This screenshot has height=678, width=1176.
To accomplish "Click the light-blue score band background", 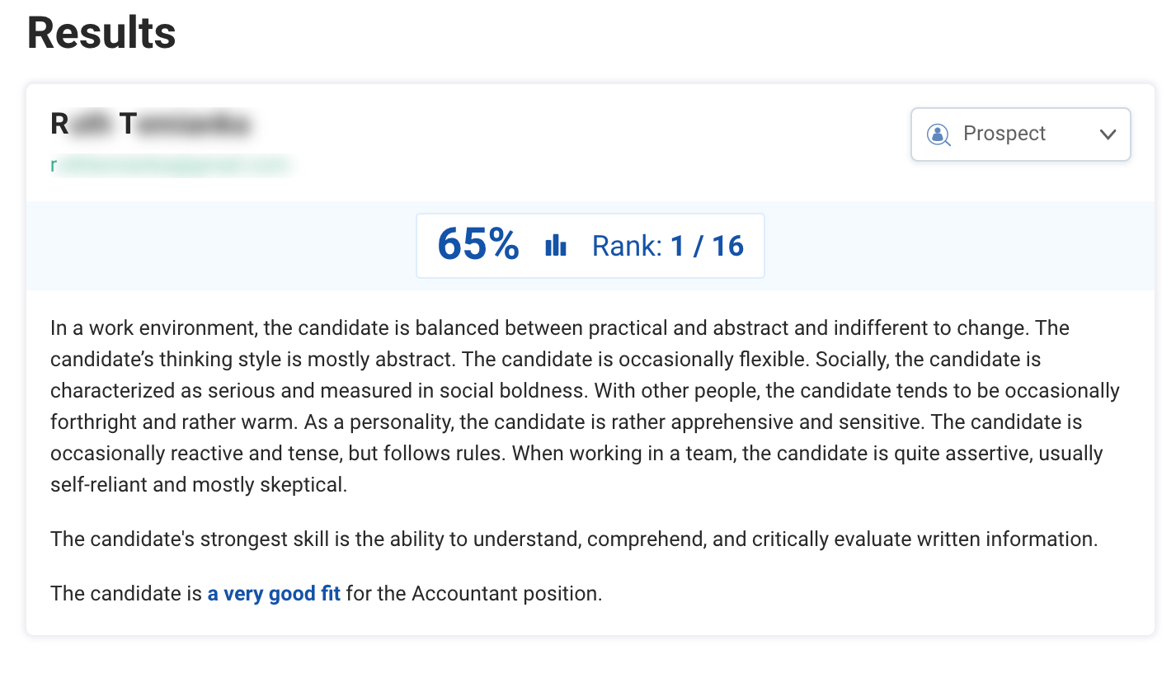I will click(x=206, y=246).
